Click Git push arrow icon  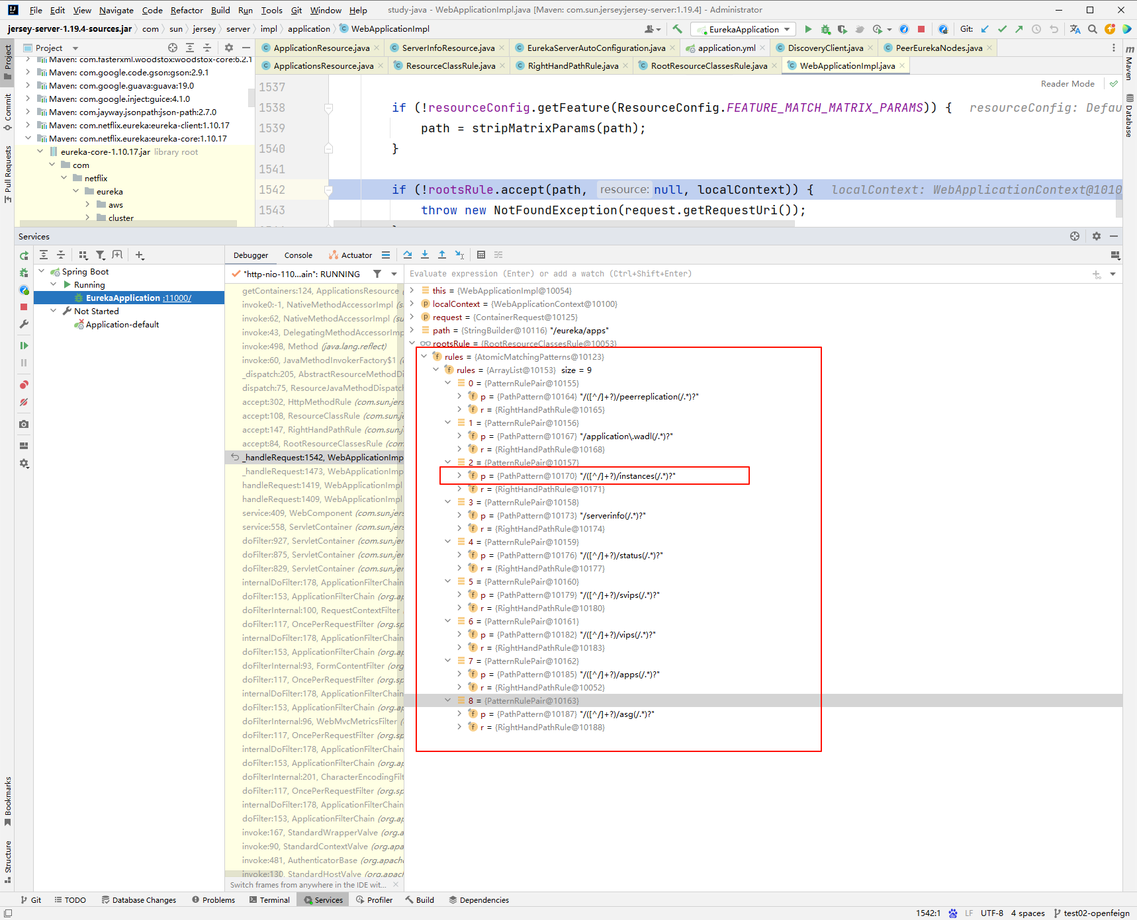pyautogui.click(x=1019, y=29)
